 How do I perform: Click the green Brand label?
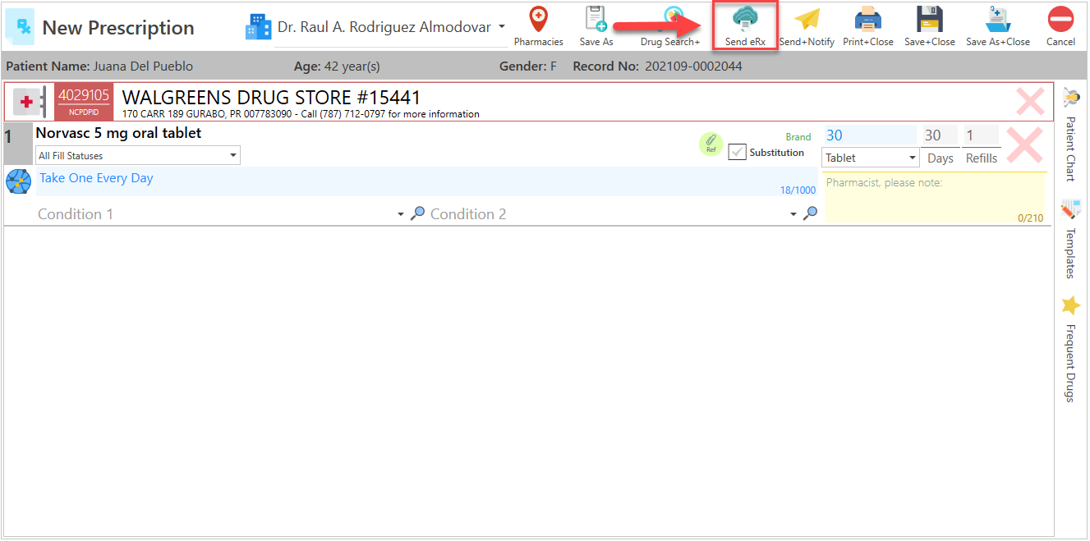pos(798,137)
